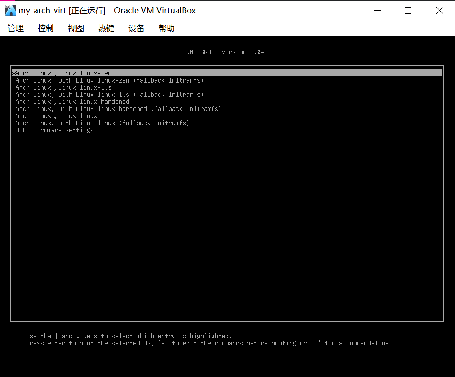Select the linux-lts fallback initramfs entry
The height and width of the screenshot is (377, 455).
[109, 94]
